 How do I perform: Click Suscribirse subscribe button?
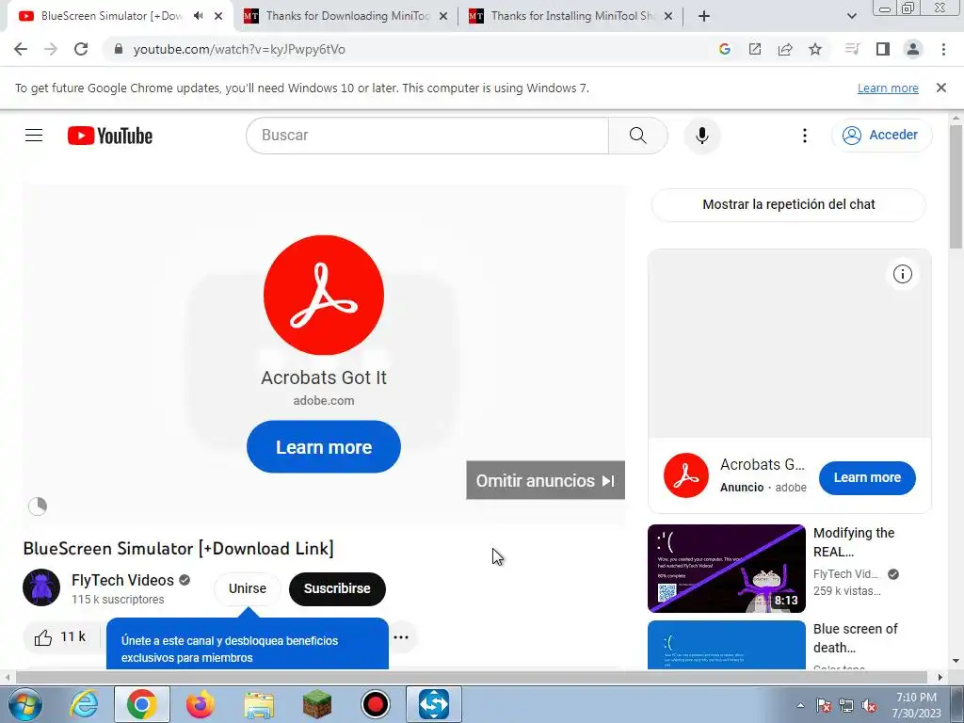pyautogui.click(x=337, y=588)
